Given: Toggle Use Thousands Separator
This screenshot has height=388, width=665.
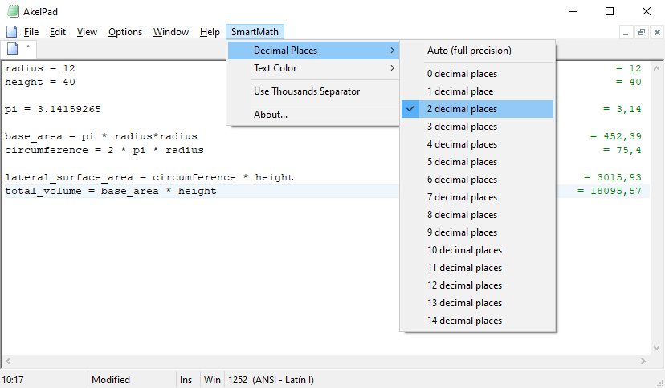Looking at the screenshot, I should click(x=307, y=91).
